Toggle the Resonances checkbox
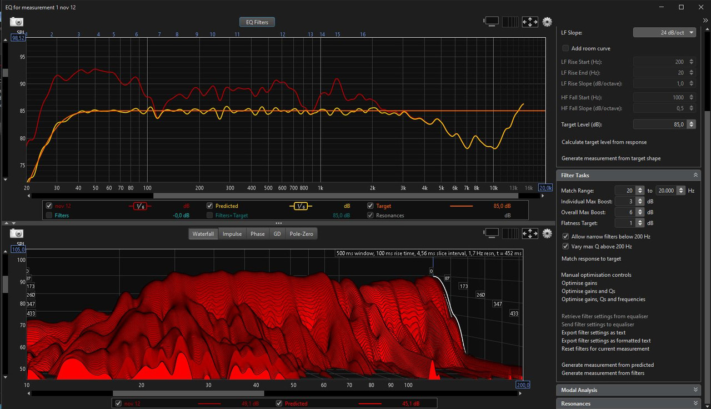Screen dimensions: 711x409 coord(370,215)
